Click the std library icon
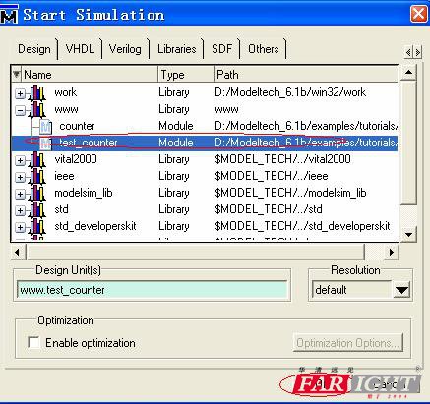Viewport: 430px width, 404px height. click(36, 210)
